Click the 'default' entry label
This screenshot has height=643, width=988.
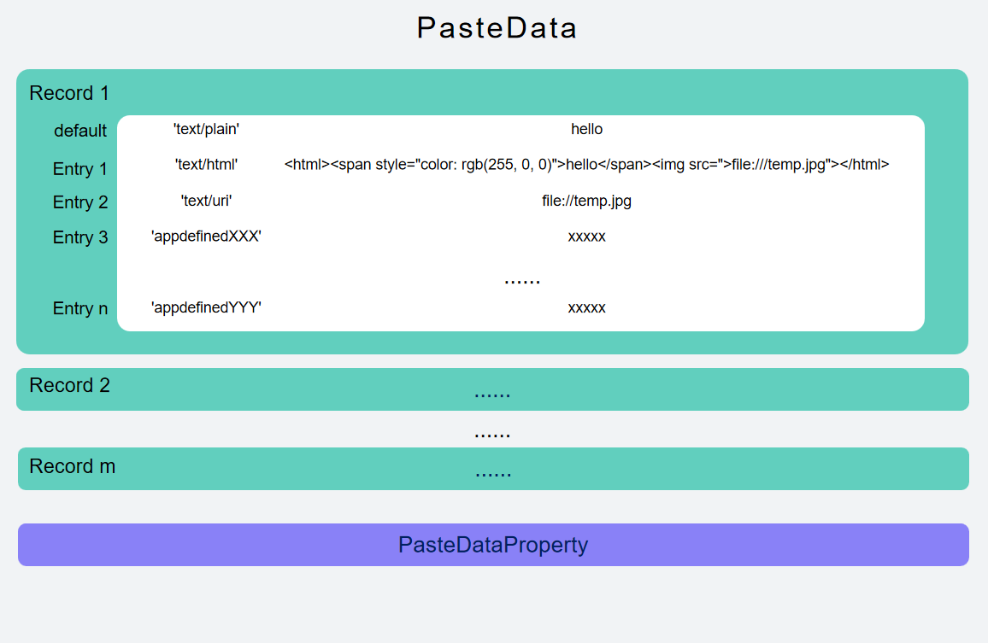tap(80, 131)
